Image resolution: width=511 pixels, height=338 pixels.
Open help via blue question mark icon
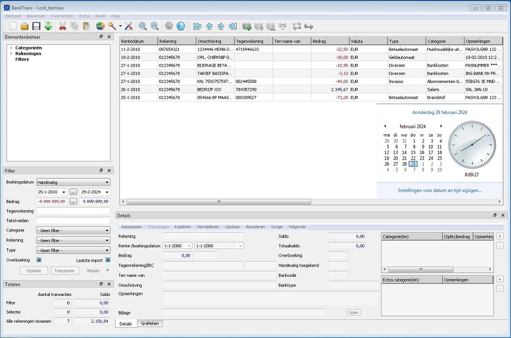point(181,26)
